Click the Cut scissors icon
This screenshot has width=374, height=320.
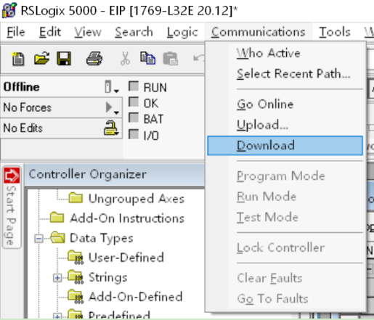[125, 59]
